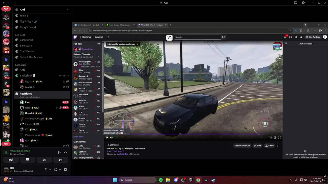
Task: Open the Windy City server icon
Action: click(x=6, y=17)
